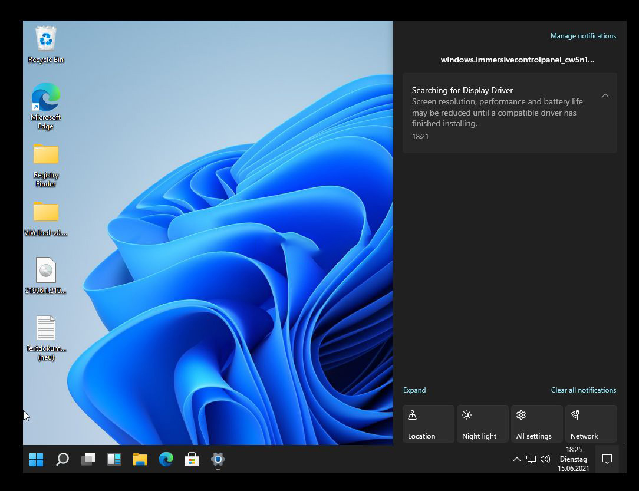Click the clock showing 15.06.2021
The image size is (639, 491).
click(x=572, y=459)
